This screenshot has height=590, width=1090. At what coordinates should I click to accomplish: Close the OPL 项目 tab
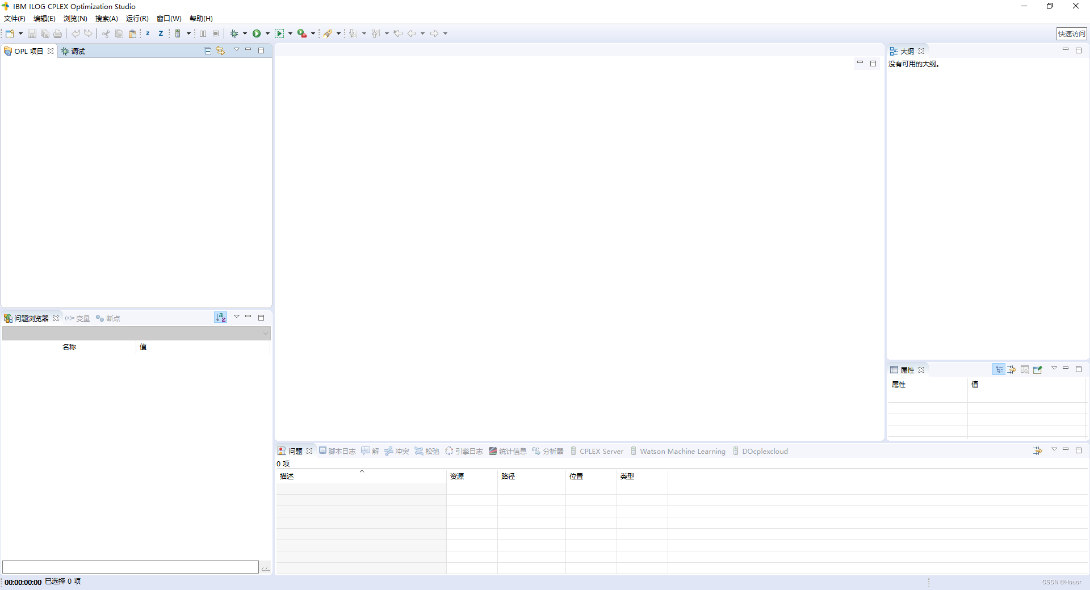click(51, 51)
